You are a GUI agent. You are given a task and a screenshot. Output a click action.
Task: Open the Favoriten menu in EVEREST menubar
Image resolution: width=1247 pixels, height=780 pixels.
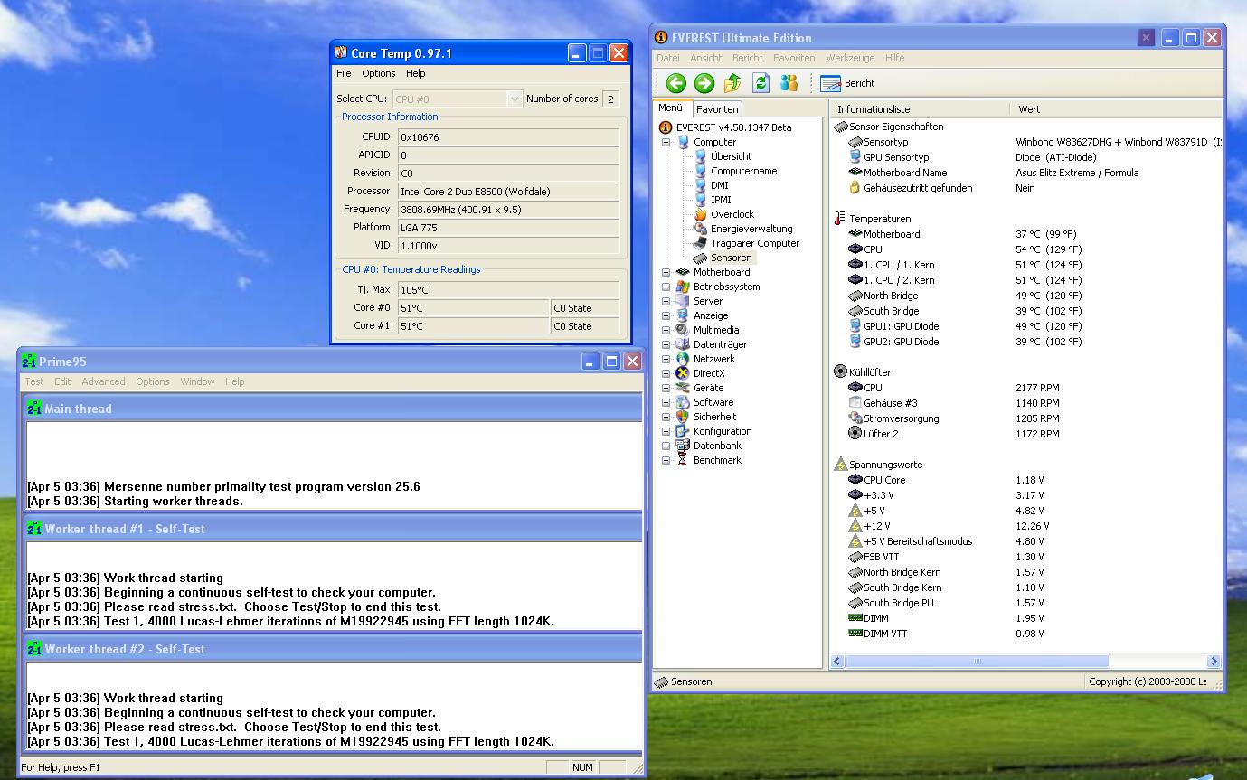(x=794, y=58)
